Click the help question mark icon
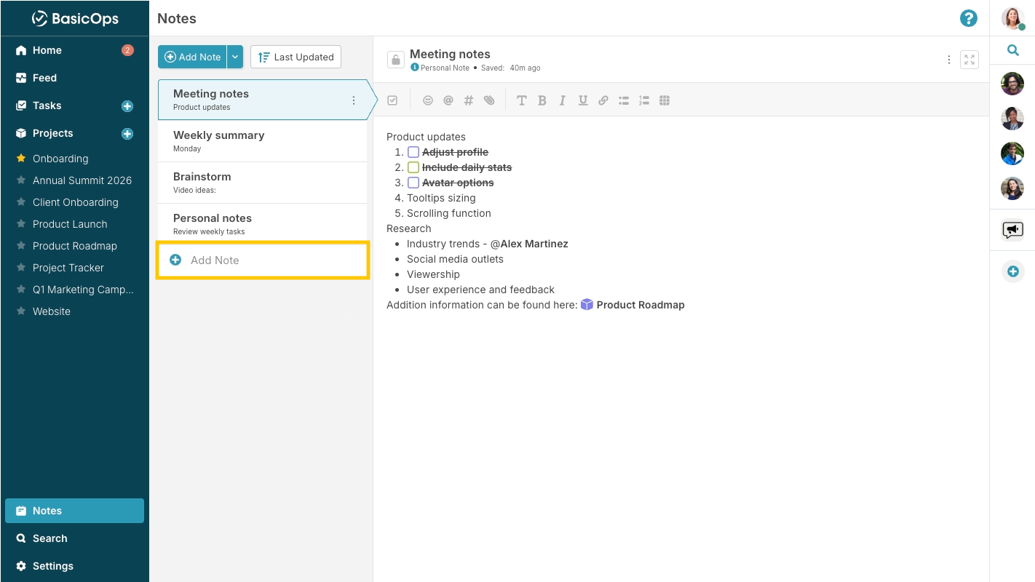 point(968,19)
